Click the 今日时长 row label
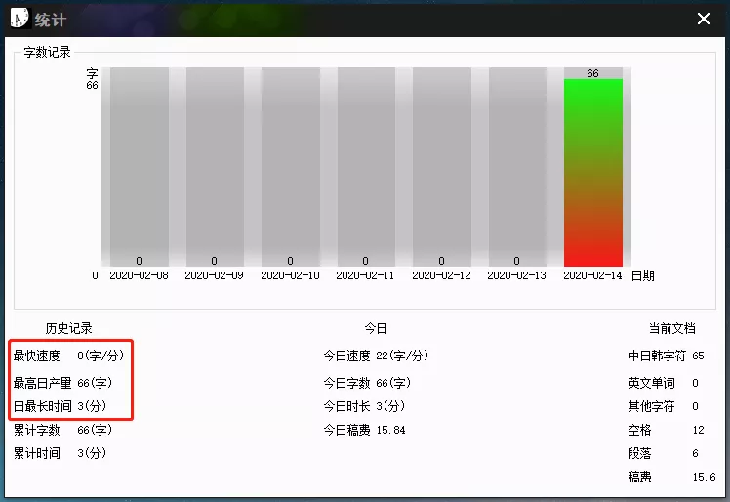730x502 pixels. tap(346, 406)
